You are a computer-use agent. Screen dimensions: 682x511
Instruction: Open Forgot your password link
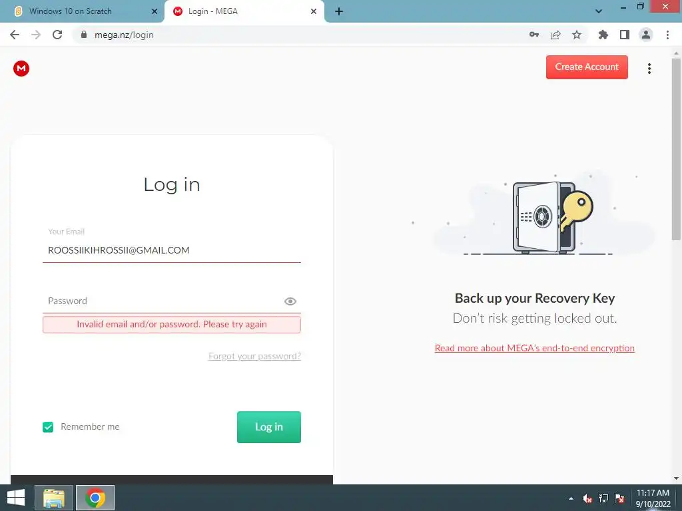(x=254, y=357)
